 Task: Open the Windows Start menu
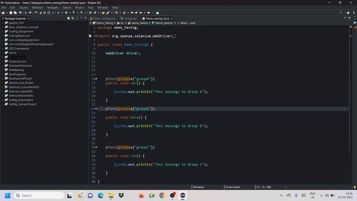pyautogui.click(x=7, y=195)
